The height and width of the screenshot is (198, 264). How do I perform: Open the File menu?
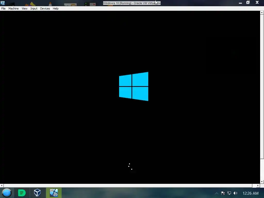click(x=3, y=9)
